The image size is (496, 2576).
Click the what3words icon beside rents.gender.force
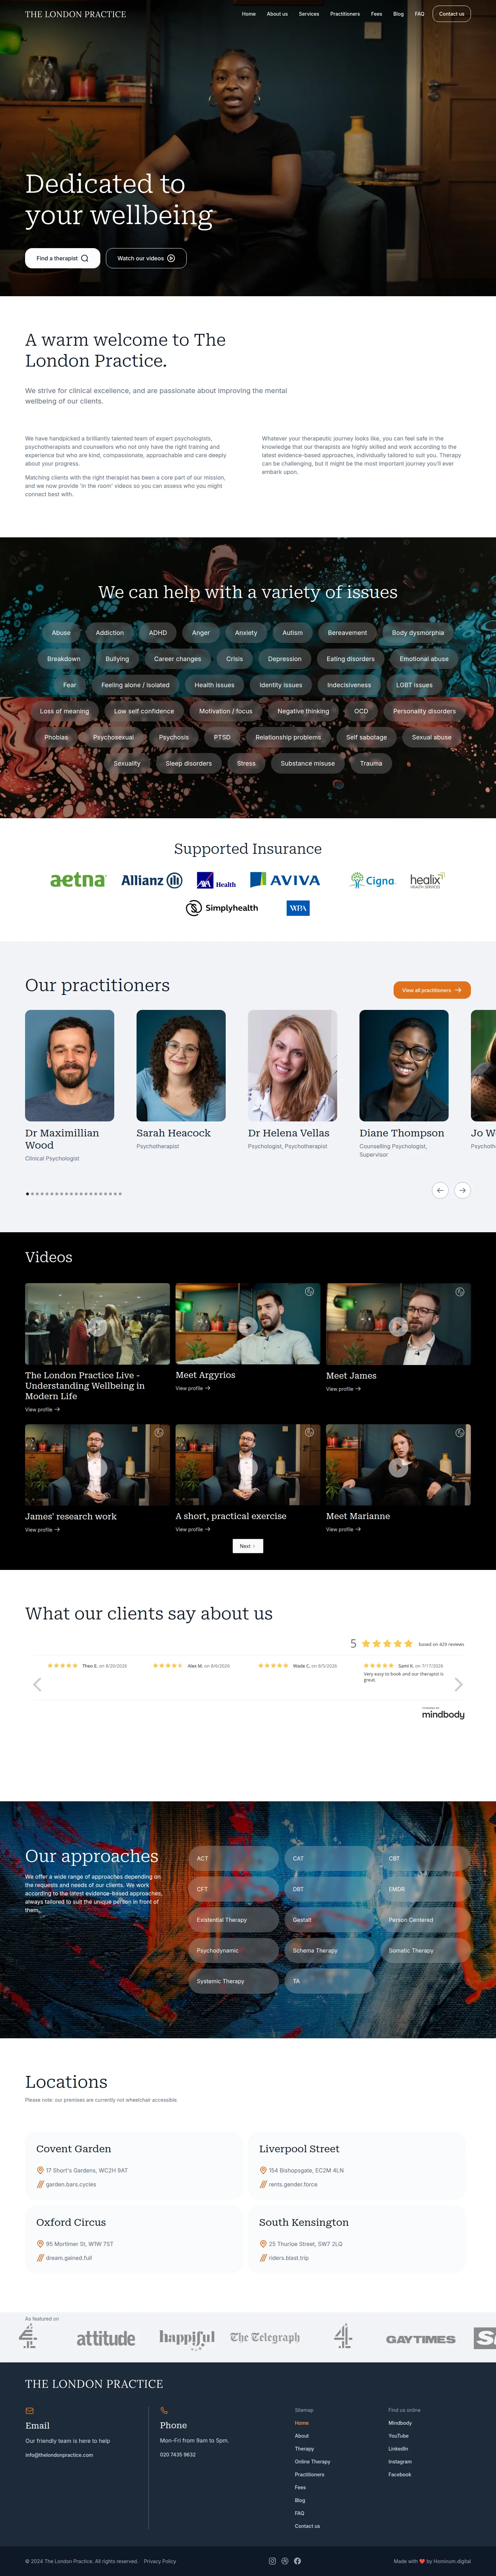point(263,2184)
